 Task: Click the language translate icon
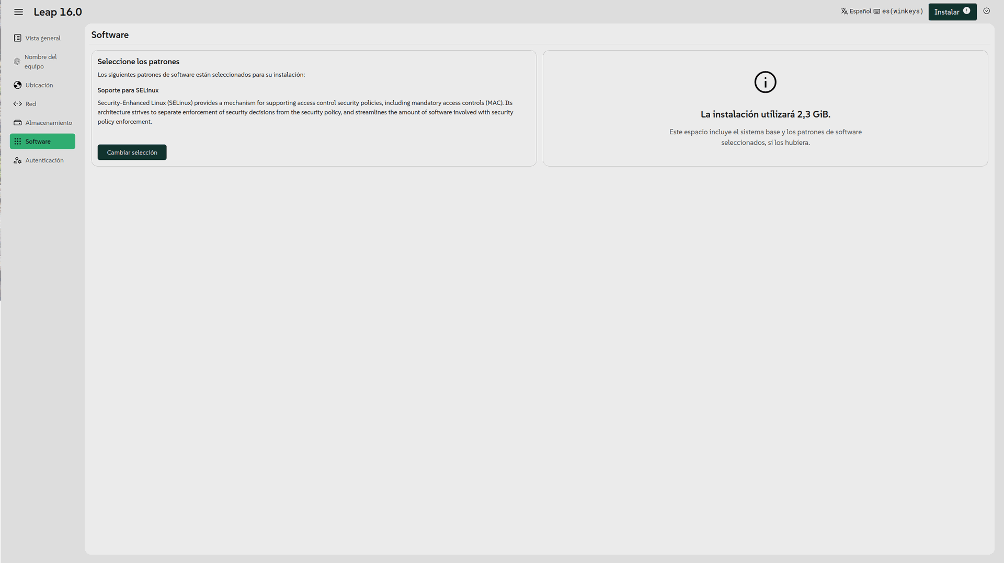844,11
